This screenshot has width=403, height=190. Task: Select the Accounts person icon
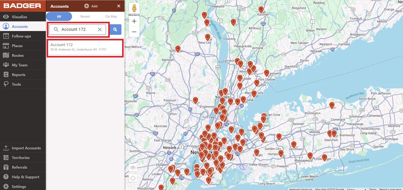coord(6,26)
